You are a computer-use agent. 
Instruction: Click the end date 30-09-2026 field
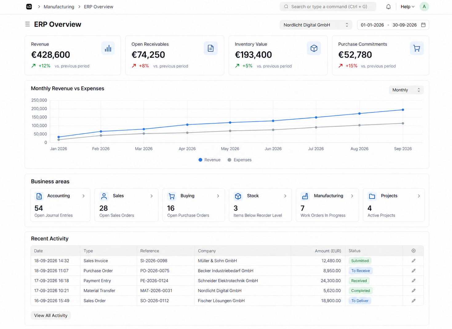pyautogui.click(x=405, y=25)
